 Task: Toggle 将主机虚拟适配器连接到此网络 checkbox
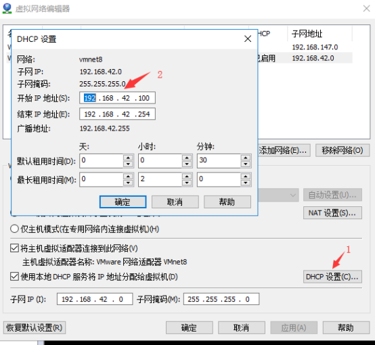14,248
